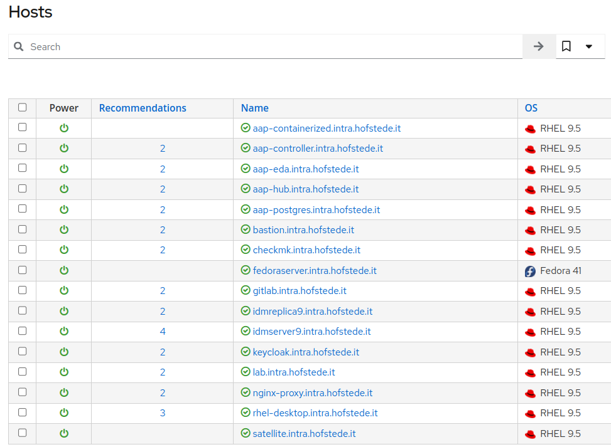Check the nginx-proxy host checkbox
This screenshot has width=611, height=447.
coord(23,392)
